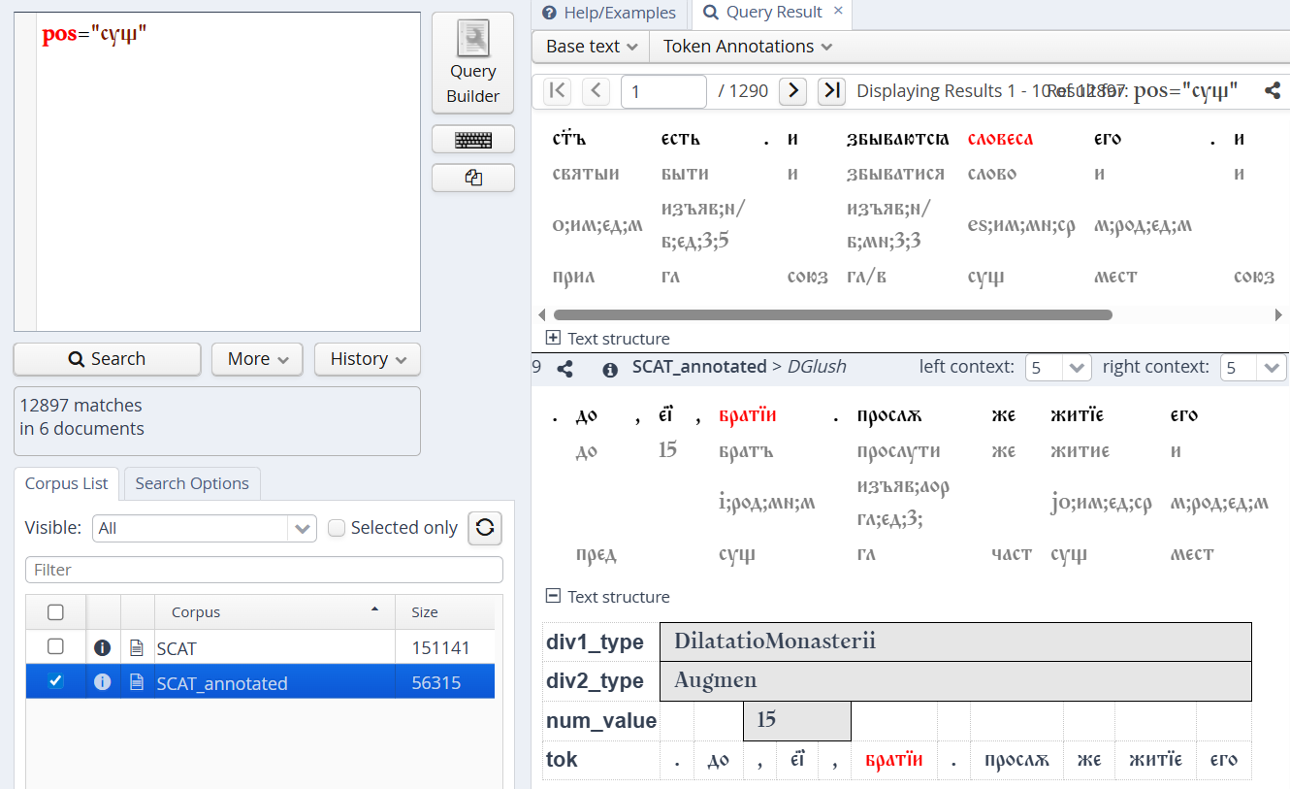This screenshot has height=789, width=1290.
Task: Go to next results page
Action: tap(793, 91)
